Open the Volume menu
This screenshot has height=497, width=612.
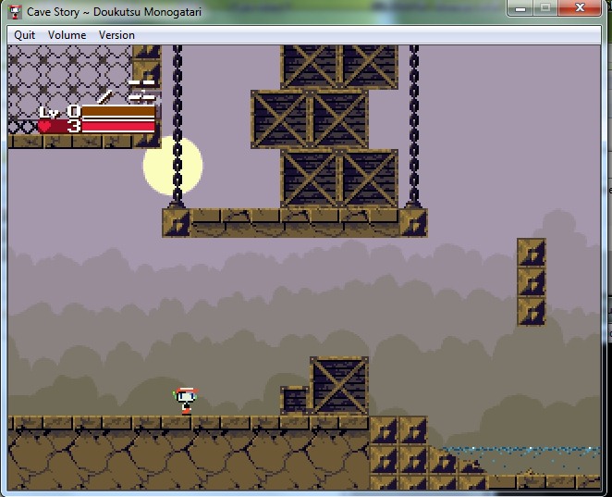pyautogui.click(x=67, y=35)
